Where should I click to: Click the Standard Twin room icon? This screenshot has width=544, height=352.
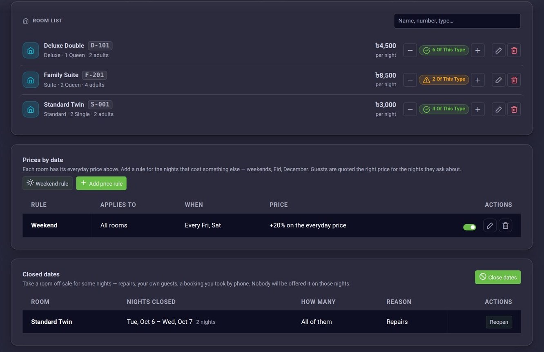[x=31, y=109]
